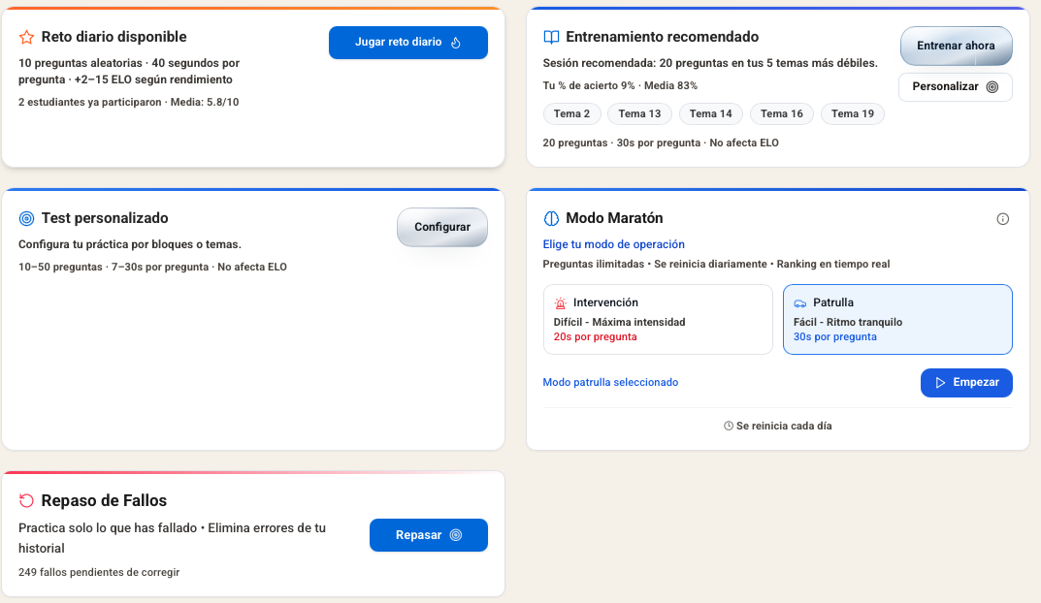Start marathon with the Empezar button
Viewport: 1041px width, 603px height.
tap(965, 383)
